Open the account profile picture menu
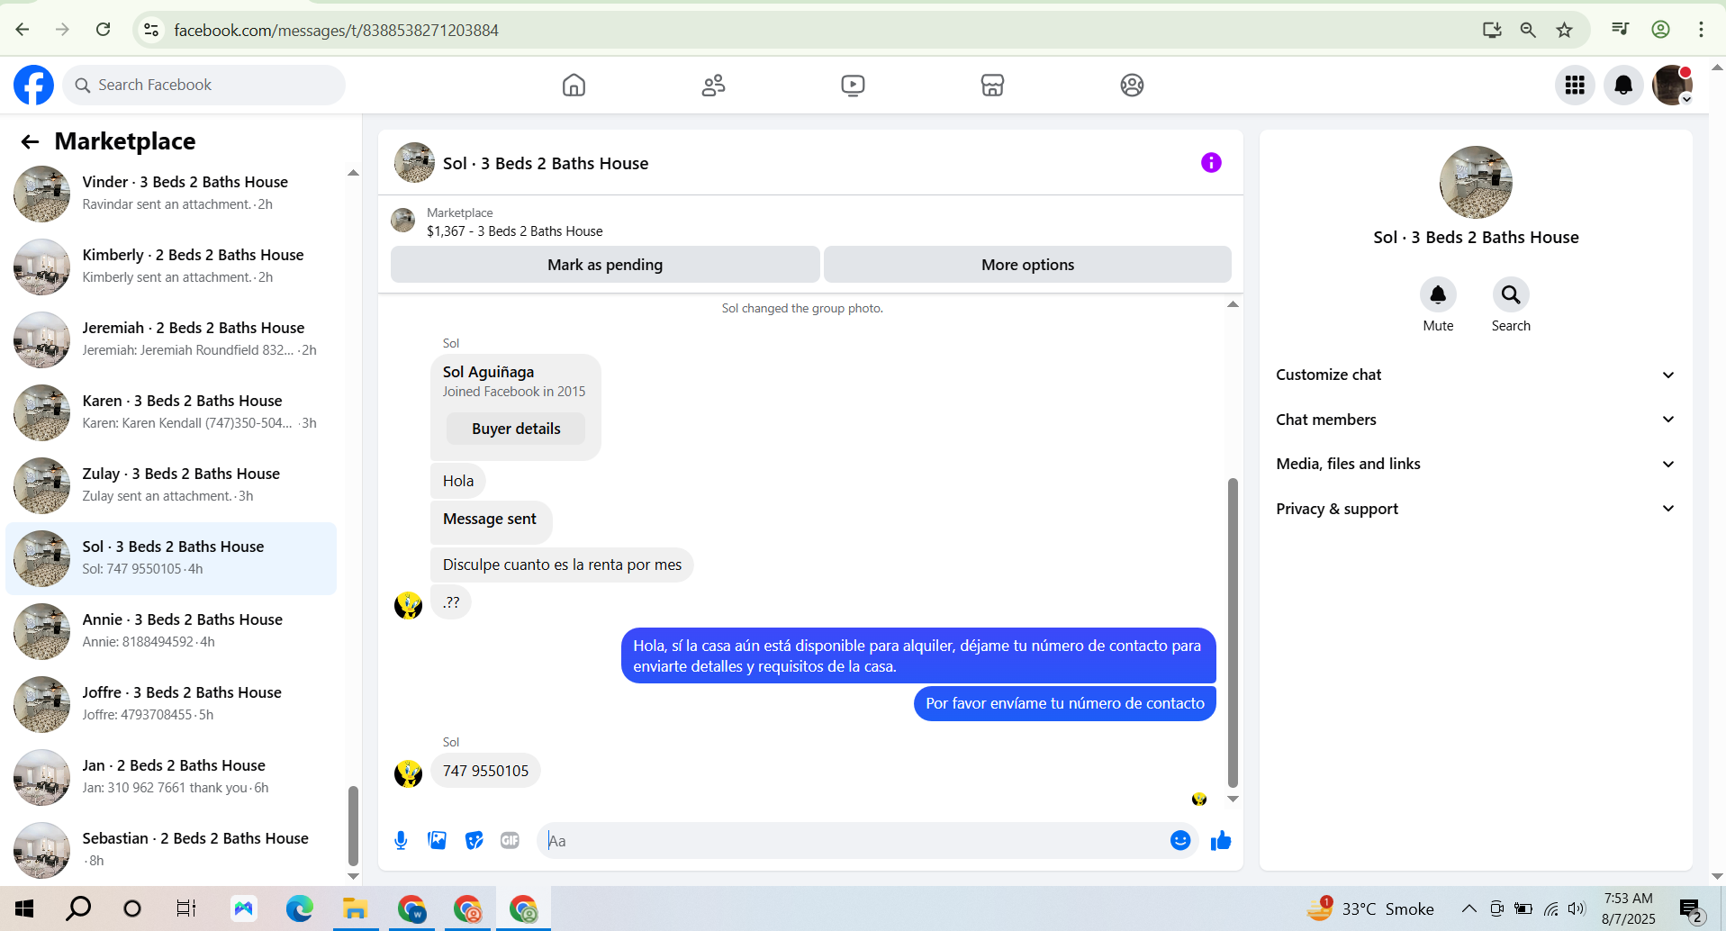 1672,85
